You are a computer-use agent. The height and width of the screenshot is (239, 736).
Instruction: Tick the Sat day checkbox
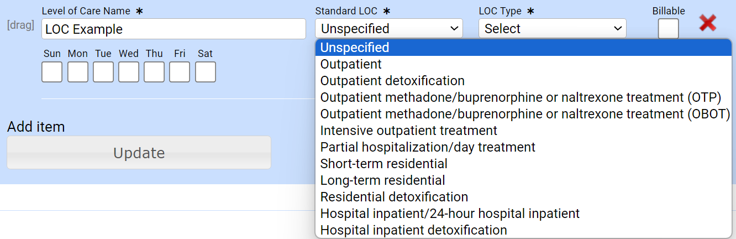pyautogui.click(x=205, y=72)
